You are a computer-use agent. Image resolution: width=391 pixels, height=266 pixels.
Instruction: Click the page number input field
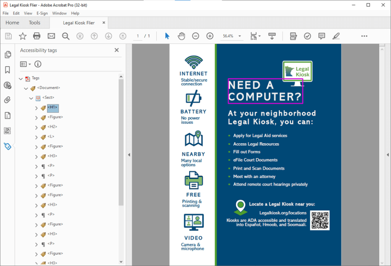(138, 36)
